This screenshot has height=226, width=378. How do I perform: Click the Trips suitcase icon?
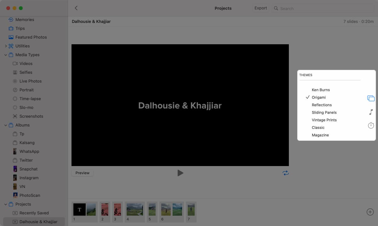[x=11, y=28]
